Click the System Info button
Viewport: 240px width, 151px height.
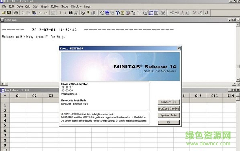[x=168, y=115]
